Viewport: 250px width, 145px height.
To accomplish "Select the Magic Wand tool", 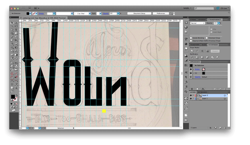I will click(12, 26).
